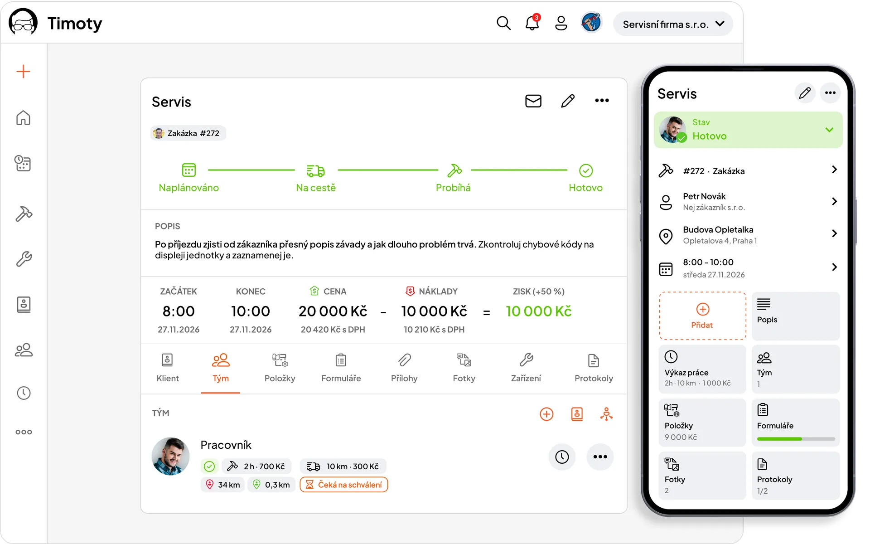This screenshot has width=870, height=544.
Task: Click the Formuláře progress bar on phone
Action: (x=796, y=439)
